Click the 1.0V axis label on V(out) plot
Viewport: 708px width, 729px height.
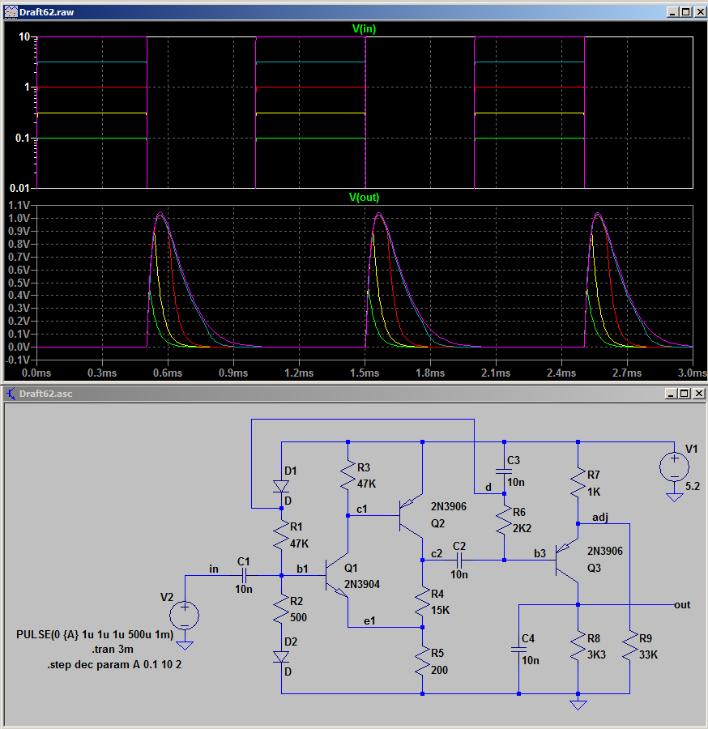click(x=19, y=218)
